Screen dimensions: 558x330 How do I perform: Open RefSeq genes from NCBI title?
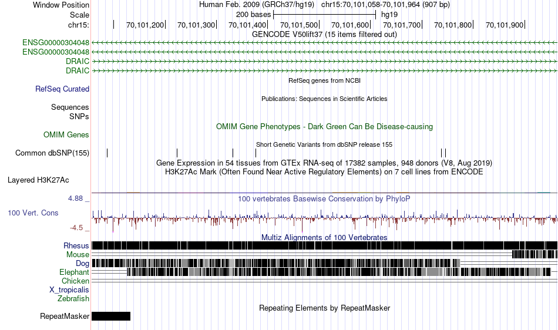tap(324, 80)
